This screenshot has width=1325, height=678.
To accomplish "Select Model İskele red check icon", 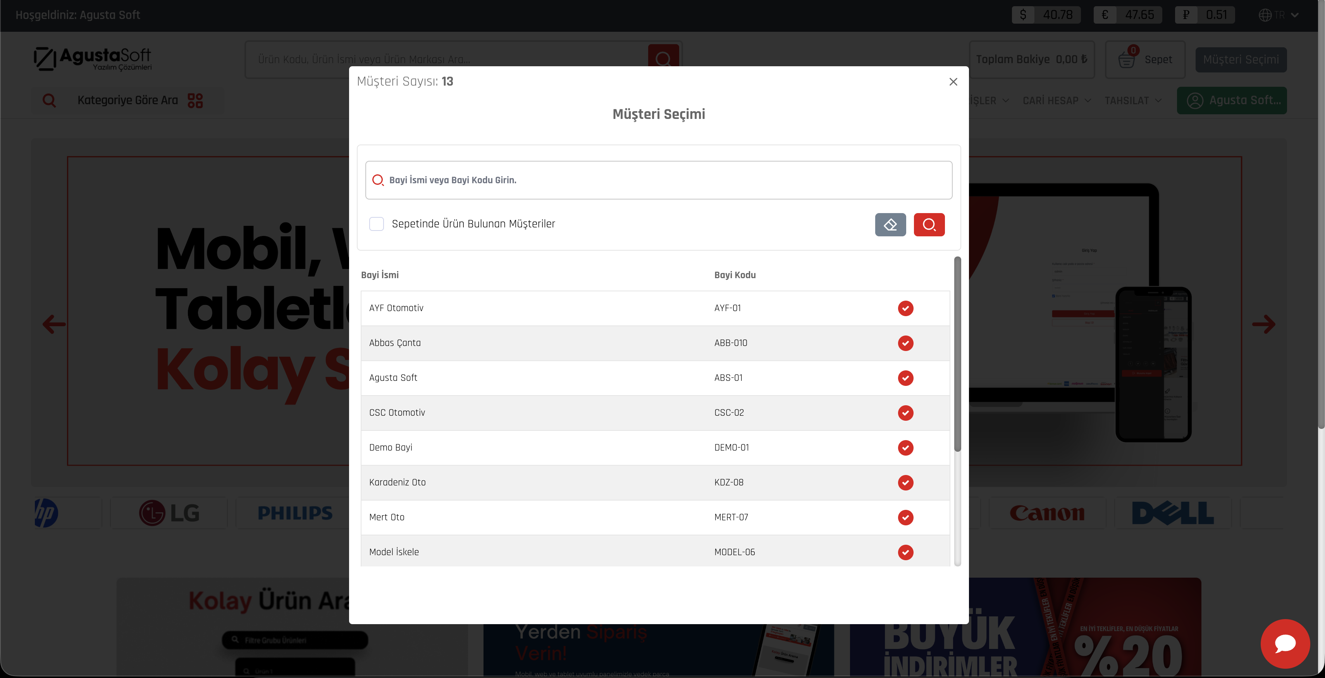I will tap(905, 552).
